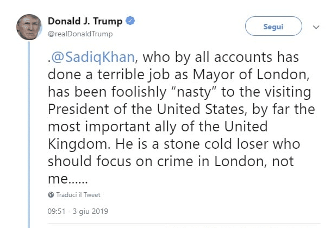The image size is (331, 228).
Task: Click the Traduci il Tweet link
Action: coord(78,194)
